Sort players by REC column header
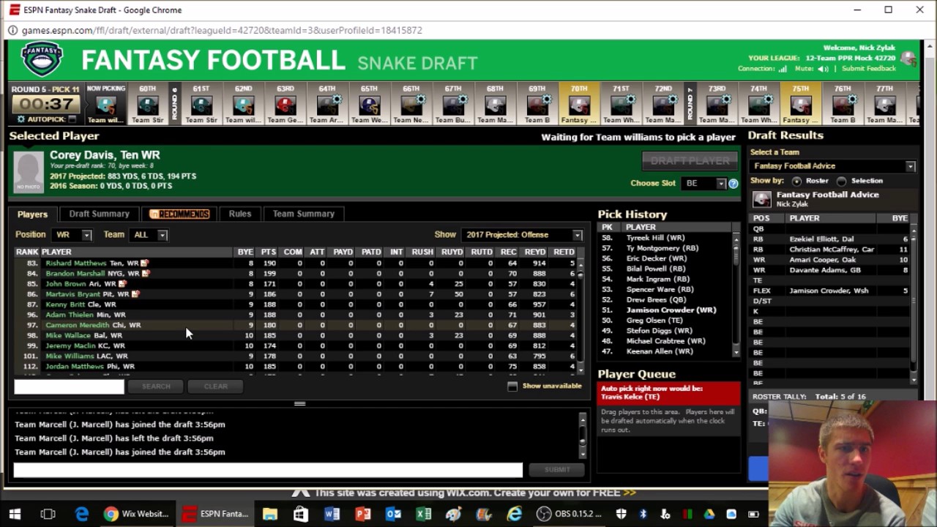This screenshot has height=527, width=937. click(508, 252)
